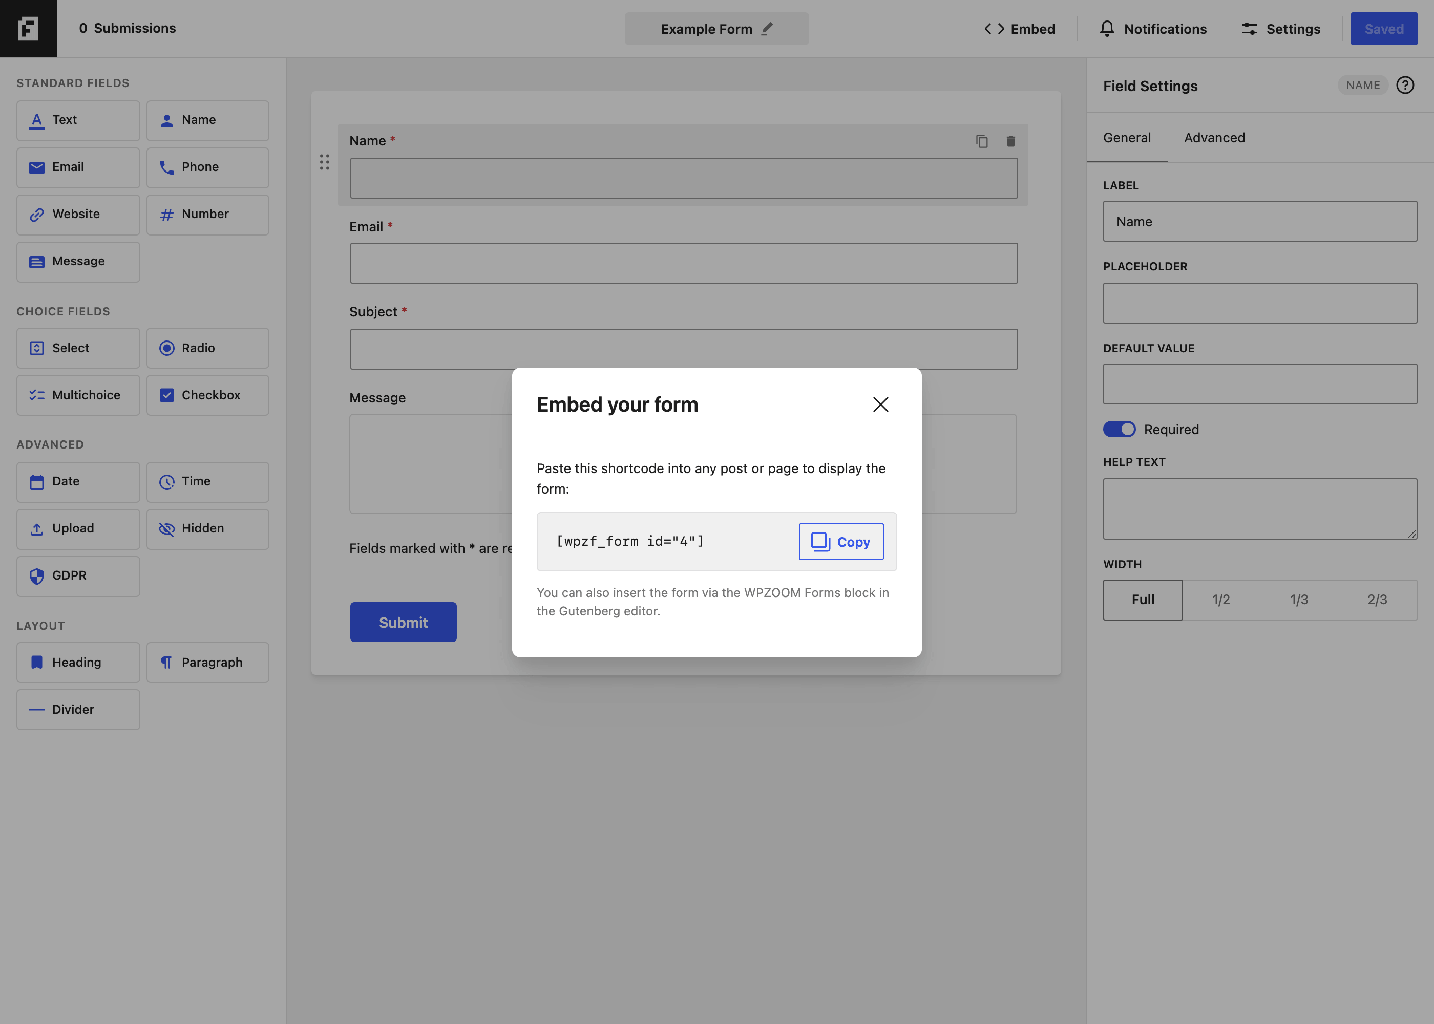Click the NAME field type badge
The image size is (1434, 1024).
1363,85
